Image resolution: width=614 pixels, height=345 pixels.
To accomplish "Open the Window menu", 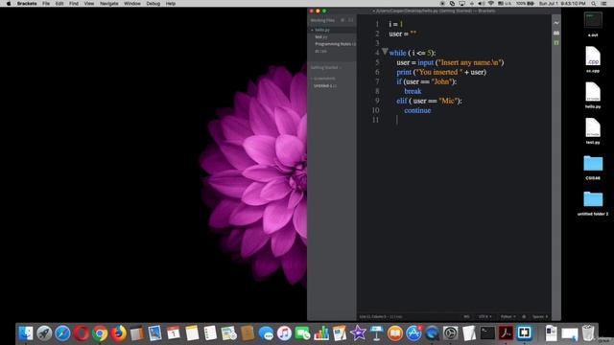I will 132,4.
